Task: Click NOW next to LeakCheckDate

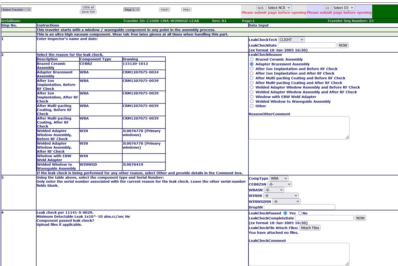Action: tap(343, 45)
